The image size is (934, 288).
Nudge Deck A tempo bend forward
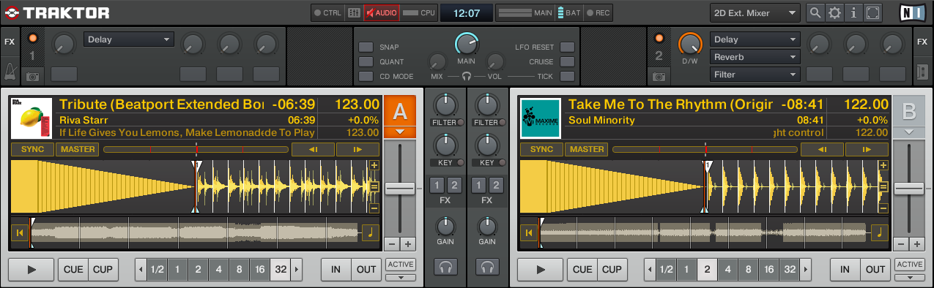(x=357, y=149)
